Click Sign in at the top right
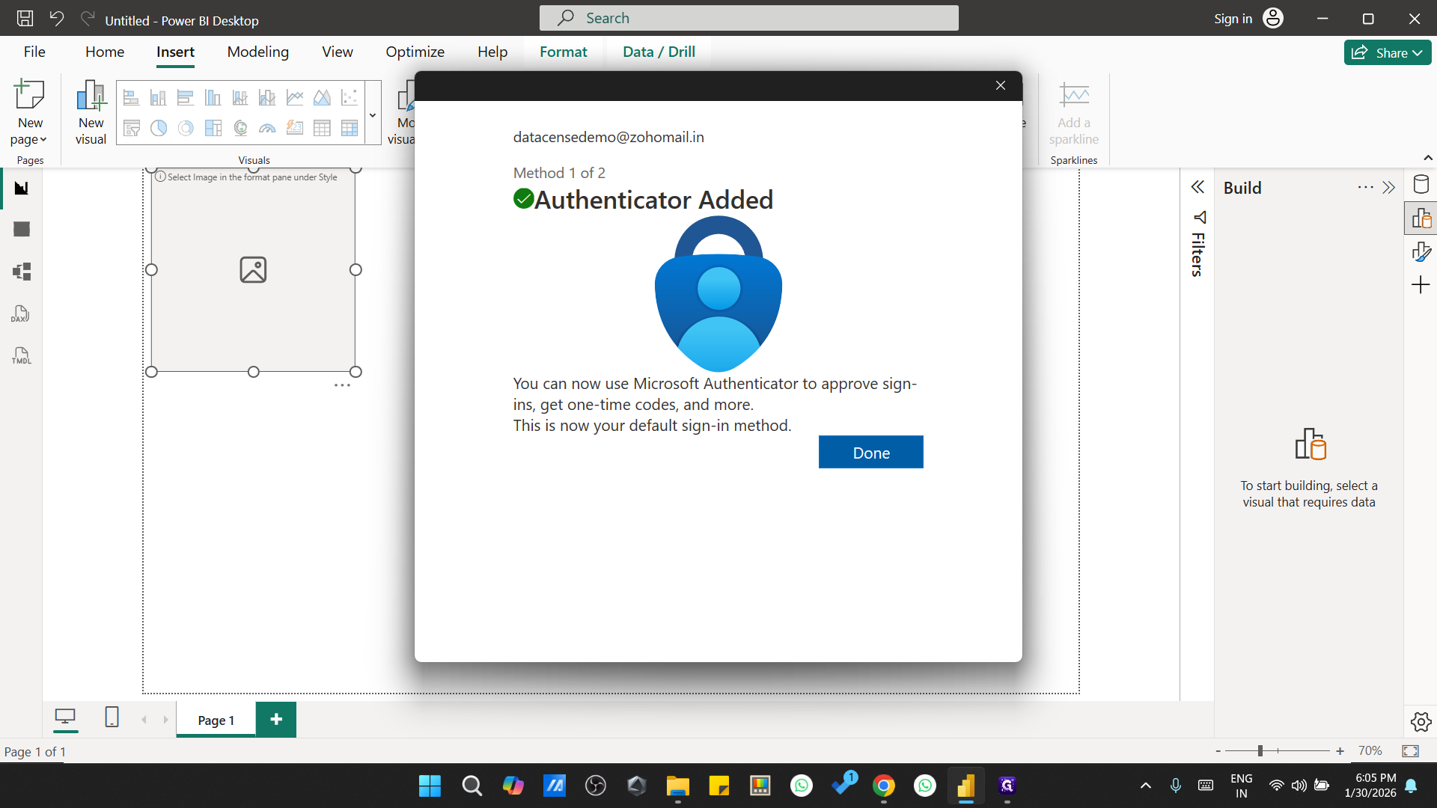Viewport: 1437px width, 808px height. click(1232, 18)
